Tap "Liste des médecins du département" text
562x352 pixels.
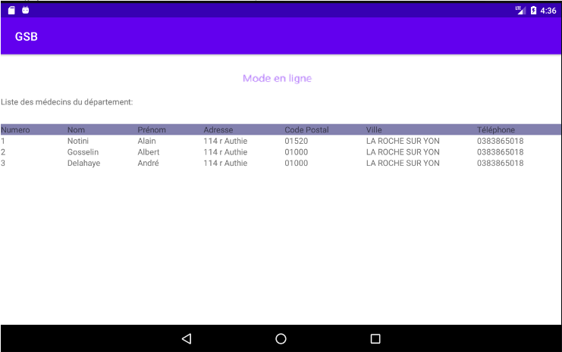[67, 101]
